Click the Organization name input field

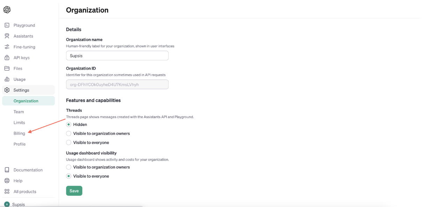click(117, 56)
